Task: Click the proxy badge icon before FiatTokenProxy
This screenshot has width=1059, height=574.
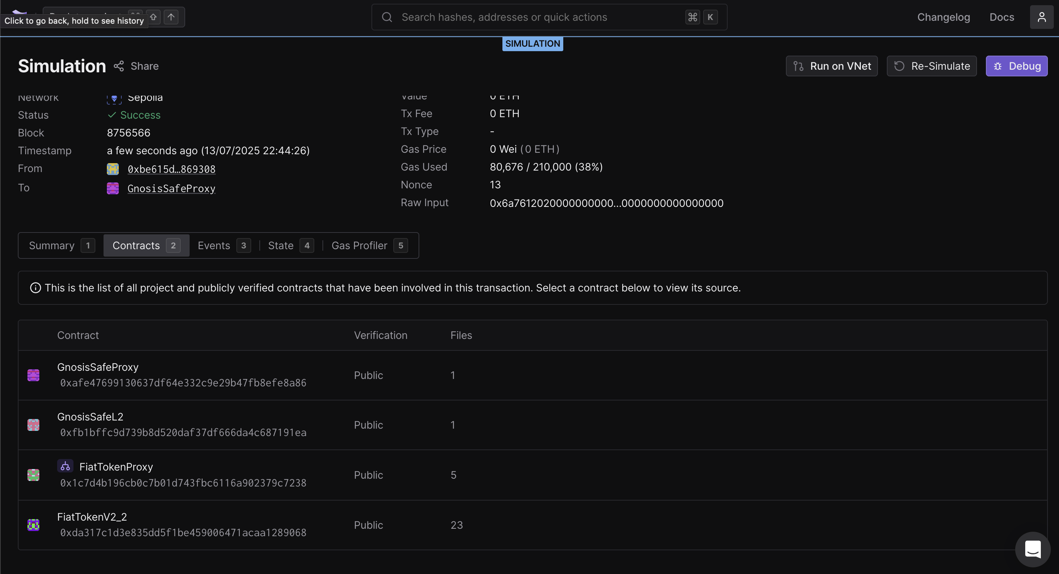Action: click(65, 466)
